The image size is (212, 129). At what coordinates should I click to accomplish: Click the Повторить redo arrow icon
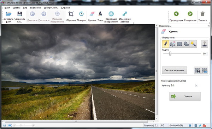point(44,14)
